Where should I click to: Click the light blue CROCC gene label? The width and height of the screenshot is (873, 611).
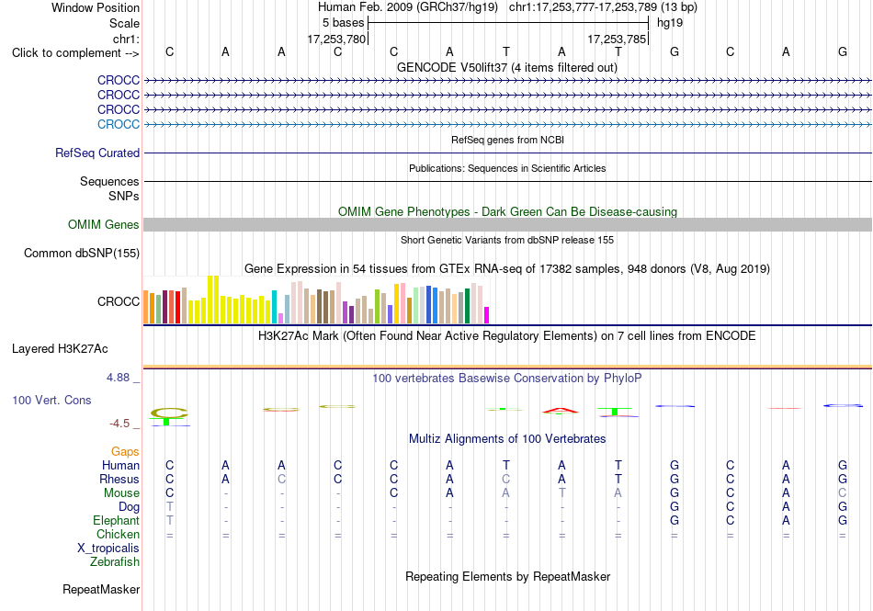(x=119, y=124)
